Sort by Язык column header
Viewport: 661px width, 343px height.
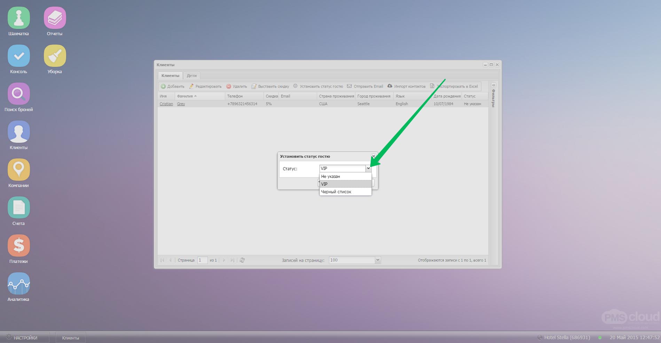coord(412,96)
